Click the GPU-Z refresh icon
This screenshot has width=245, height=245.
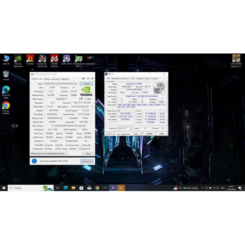[x=88, y=78]
